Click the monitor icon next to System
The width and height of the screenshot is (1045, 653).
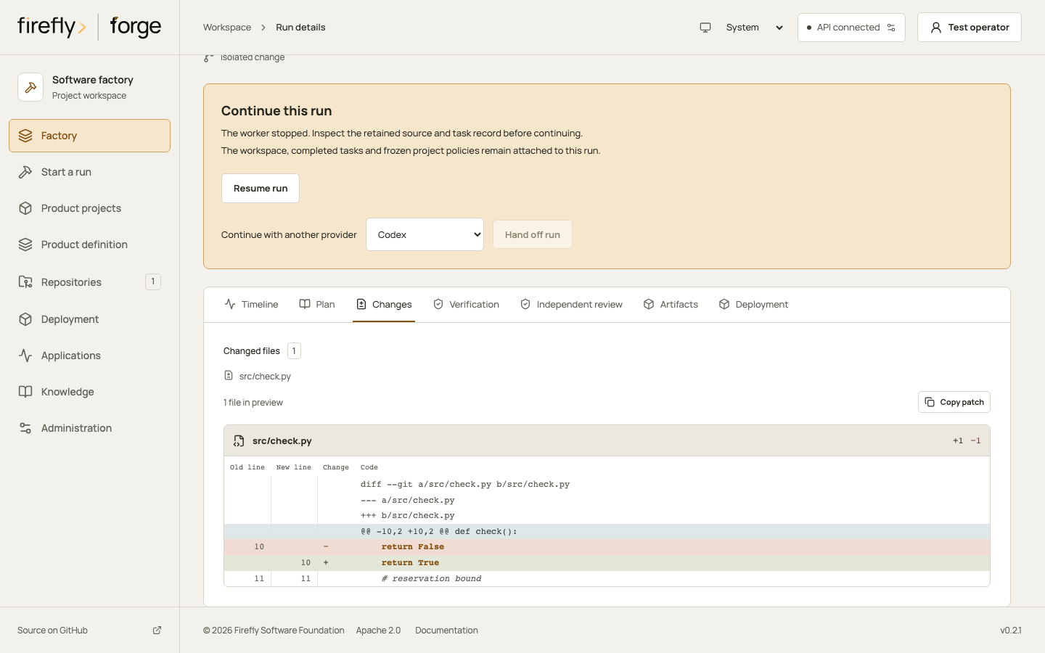(705, 28)
